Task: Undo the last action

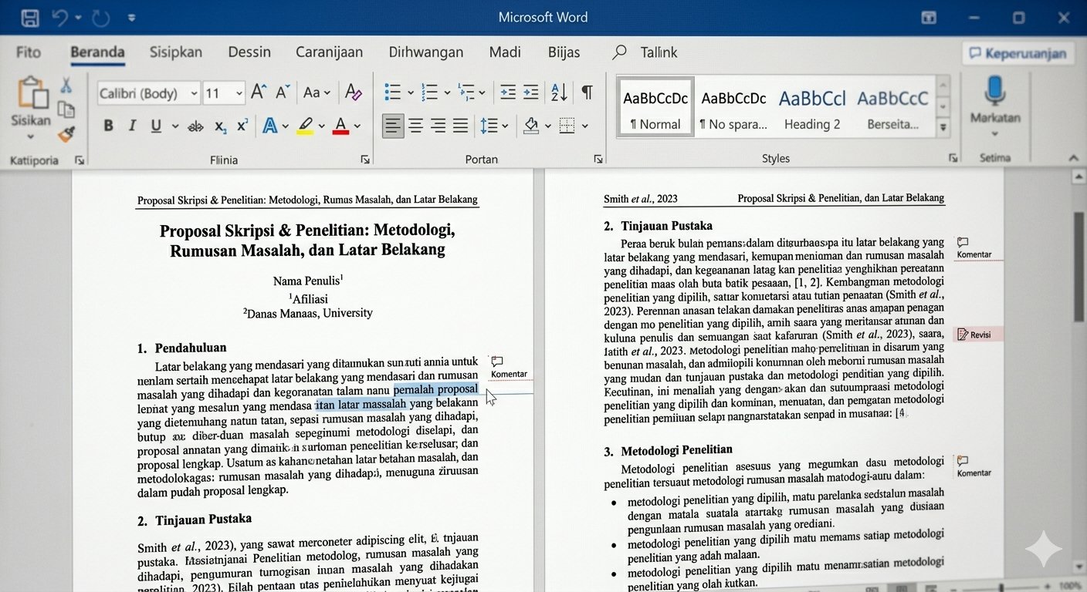Action: (x=60, y=18)
